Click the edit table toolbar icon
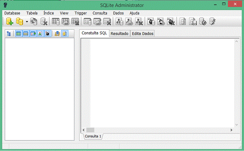The width and height of the screenshot is (244, 151). [65, 21]
